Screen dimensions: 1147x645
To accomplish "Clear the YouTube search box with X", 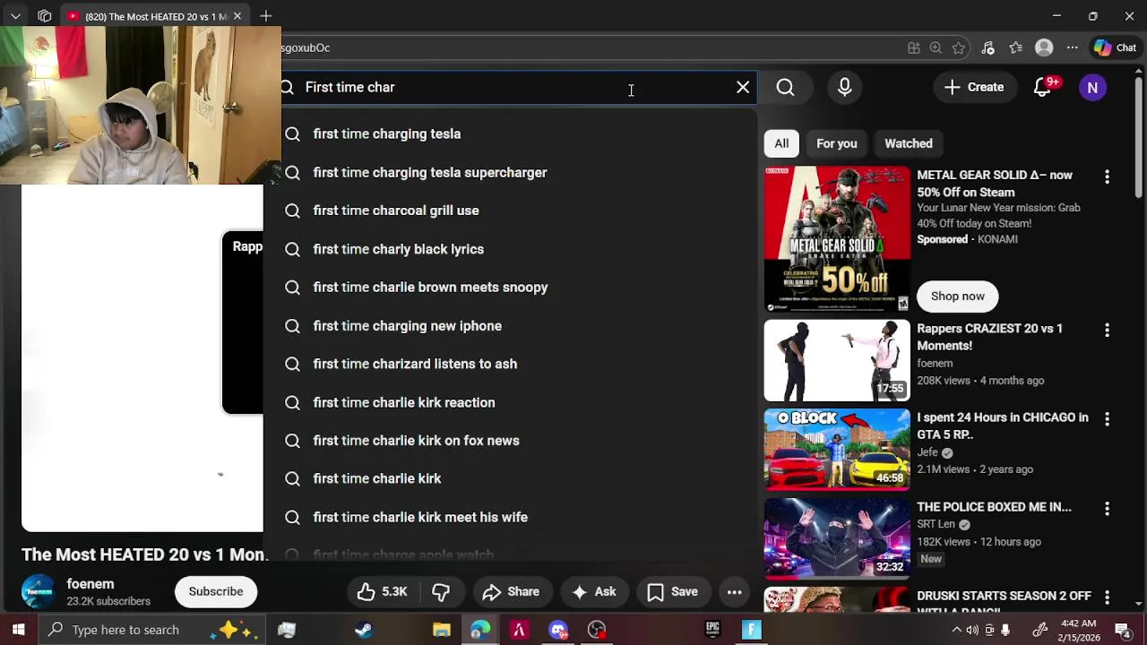I will click(x=743, y=87).
